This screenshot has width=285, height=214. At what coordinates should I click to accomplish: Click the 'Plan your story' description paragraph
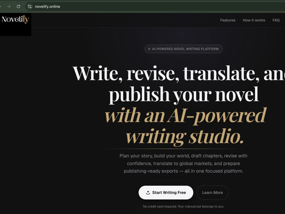(x=183, y=163)
